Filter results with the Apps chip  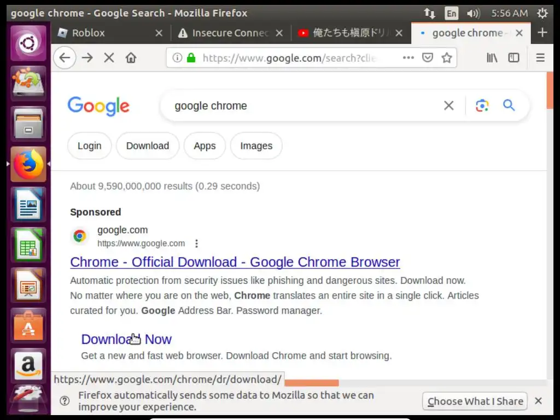205,145
